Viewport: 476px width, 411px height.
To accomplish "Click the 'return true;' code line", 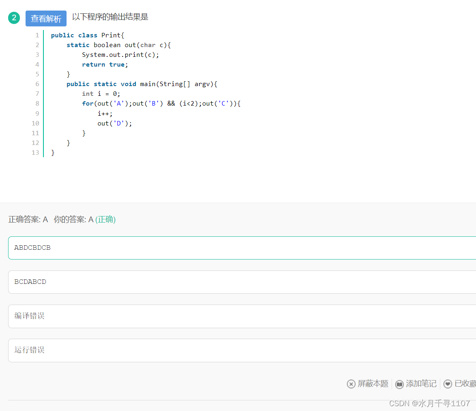I will pyautogui.click(x=105, y=65).
